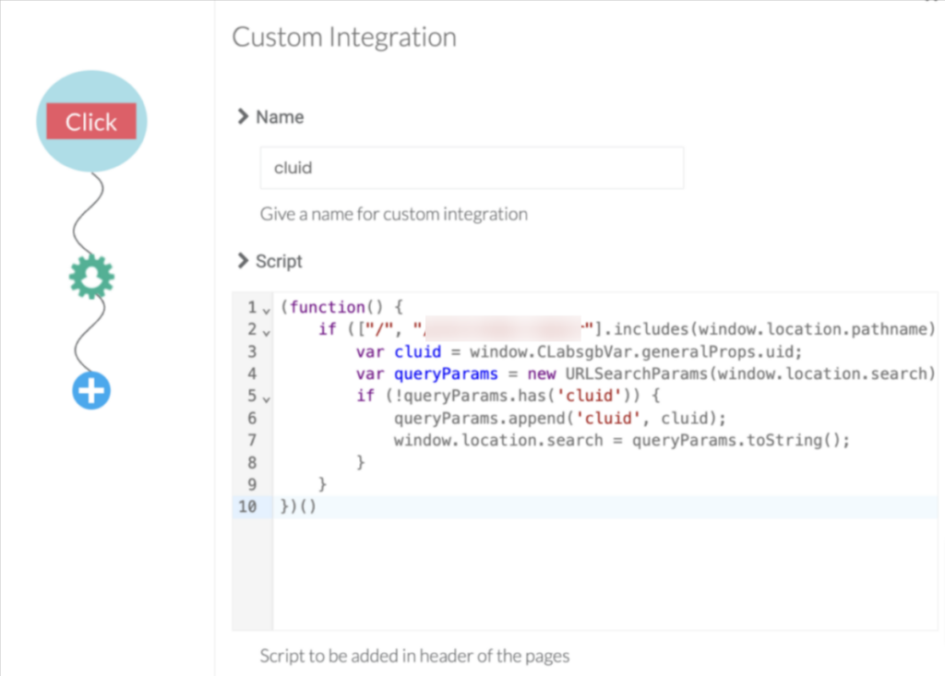Screen dimensions: 945x676
Task: Click 'var queryParams' on line 4
Action: click(426, 374)
